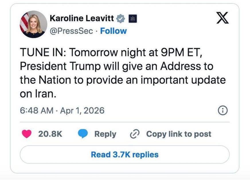Click the Apr 1, 2026 date
Image resolution: width=250 pixels, height=180 pixels.
(x=82, y=110)
